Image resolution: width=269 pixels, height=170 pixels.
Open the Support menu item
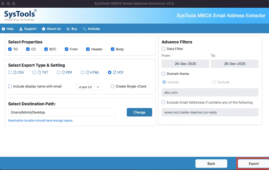[28, 29]
